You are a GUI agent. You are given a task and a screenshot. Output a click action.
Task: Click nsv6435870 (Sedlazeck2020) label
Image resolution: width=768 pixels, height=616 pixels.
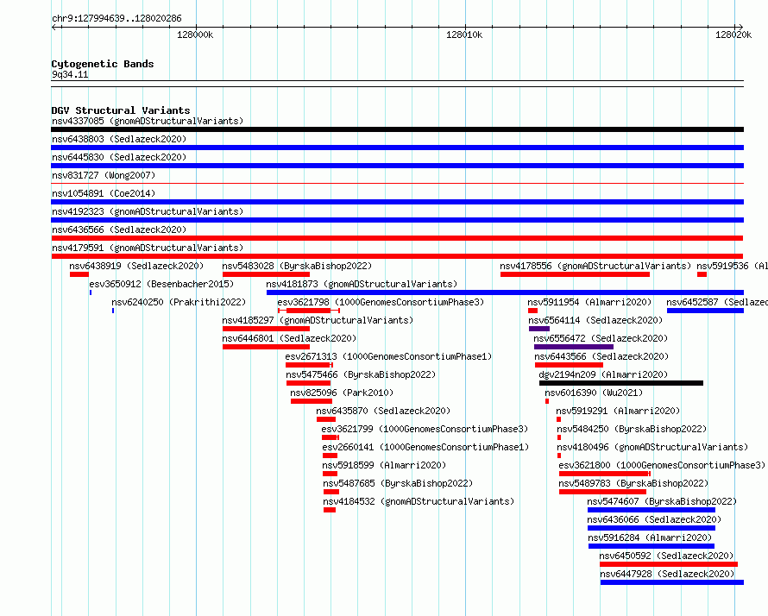tap(383, 411)
